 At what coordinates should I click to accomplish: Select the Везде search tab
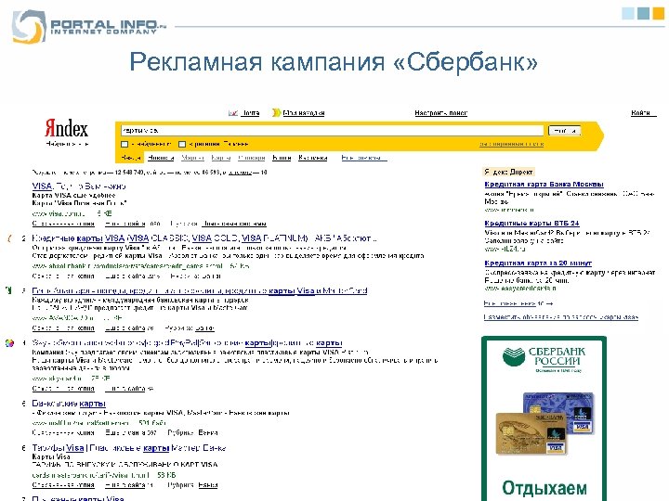click(x=130, y=158)
